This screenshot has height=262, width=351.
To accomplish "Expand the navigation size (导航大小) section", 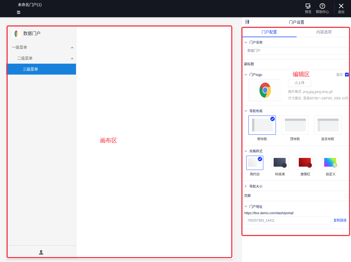I will click(246, 186).
